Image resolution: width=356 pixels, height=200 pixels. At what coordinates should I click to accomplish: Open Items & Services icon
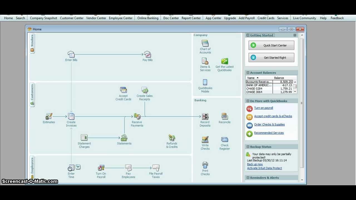click(205, 61)
